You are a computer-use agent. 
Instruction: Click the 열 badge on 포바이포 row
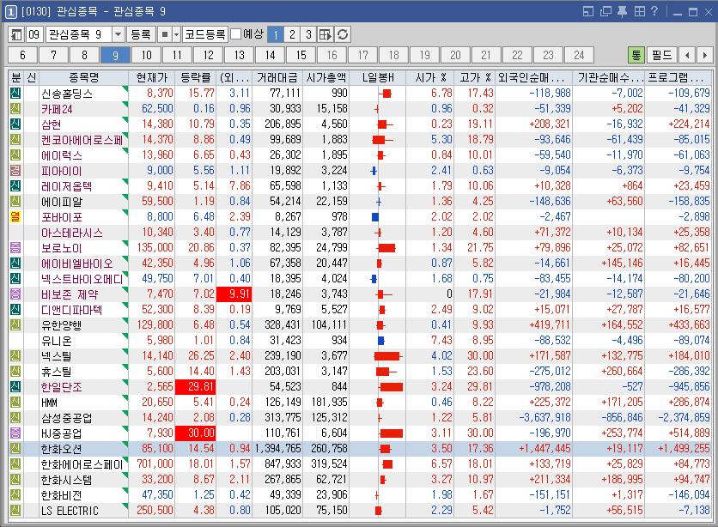click(15, 217)
